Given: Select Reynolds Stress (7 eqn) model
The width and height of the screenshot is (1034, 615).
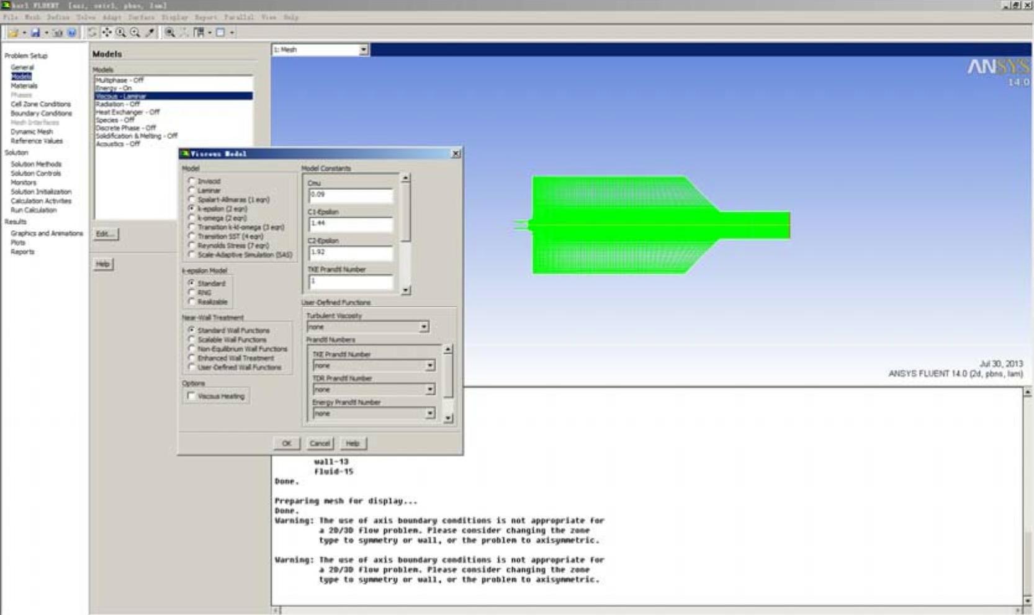Looking at the screenshot, I should pyautogui.click(x=191, y=246).
